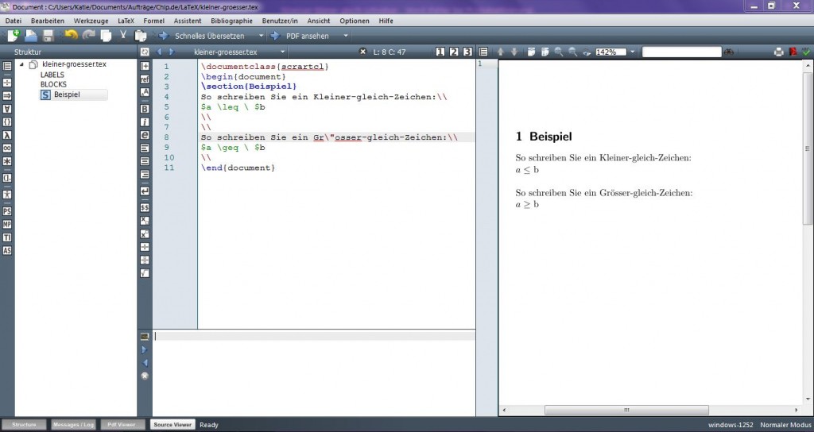Toggle the Pdf Viewer panel button
814x432 pixels.
pyautogui.click(x=122, y=425)
